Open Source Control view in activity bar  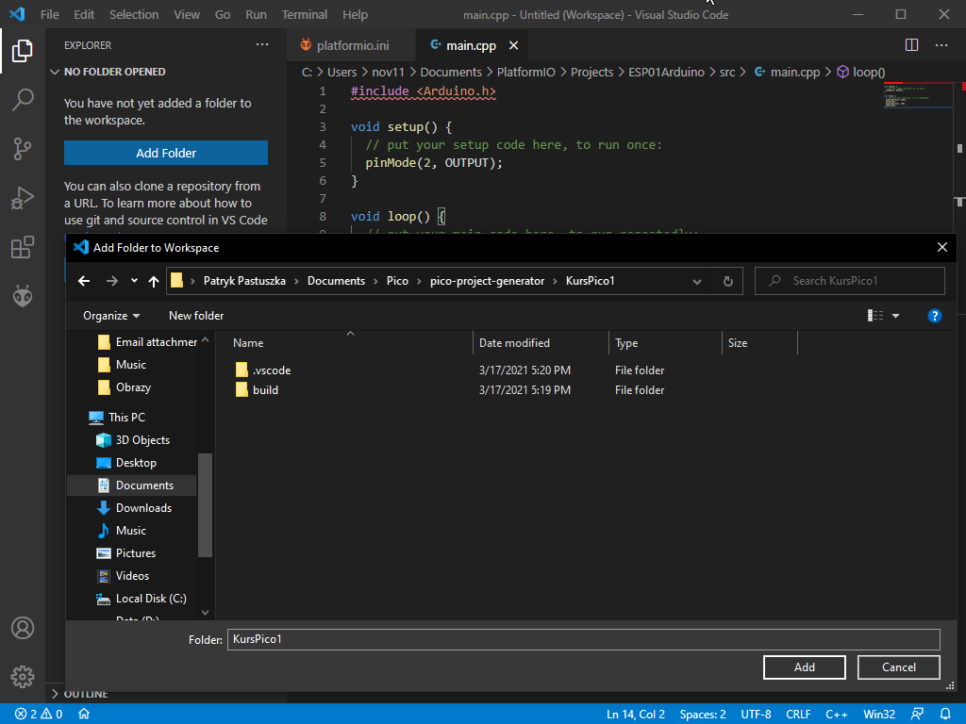[x=23, y=148]
